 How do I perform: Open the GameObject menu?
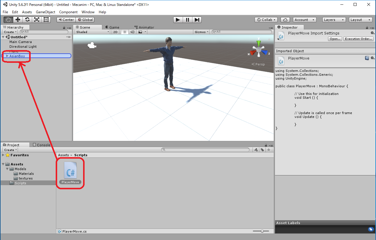tap(45, 12)
